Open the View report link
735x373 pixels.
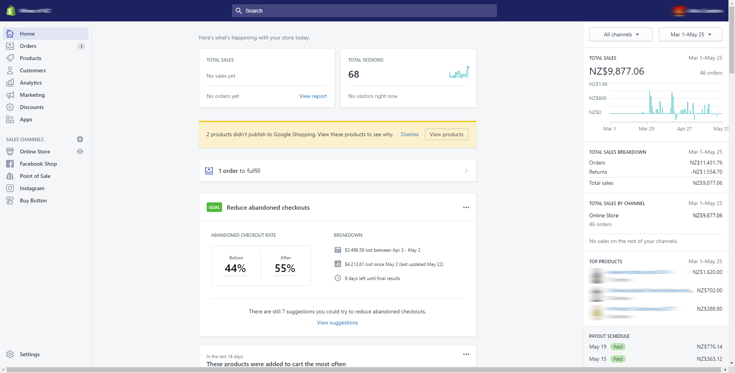click(x=313, y=96)
